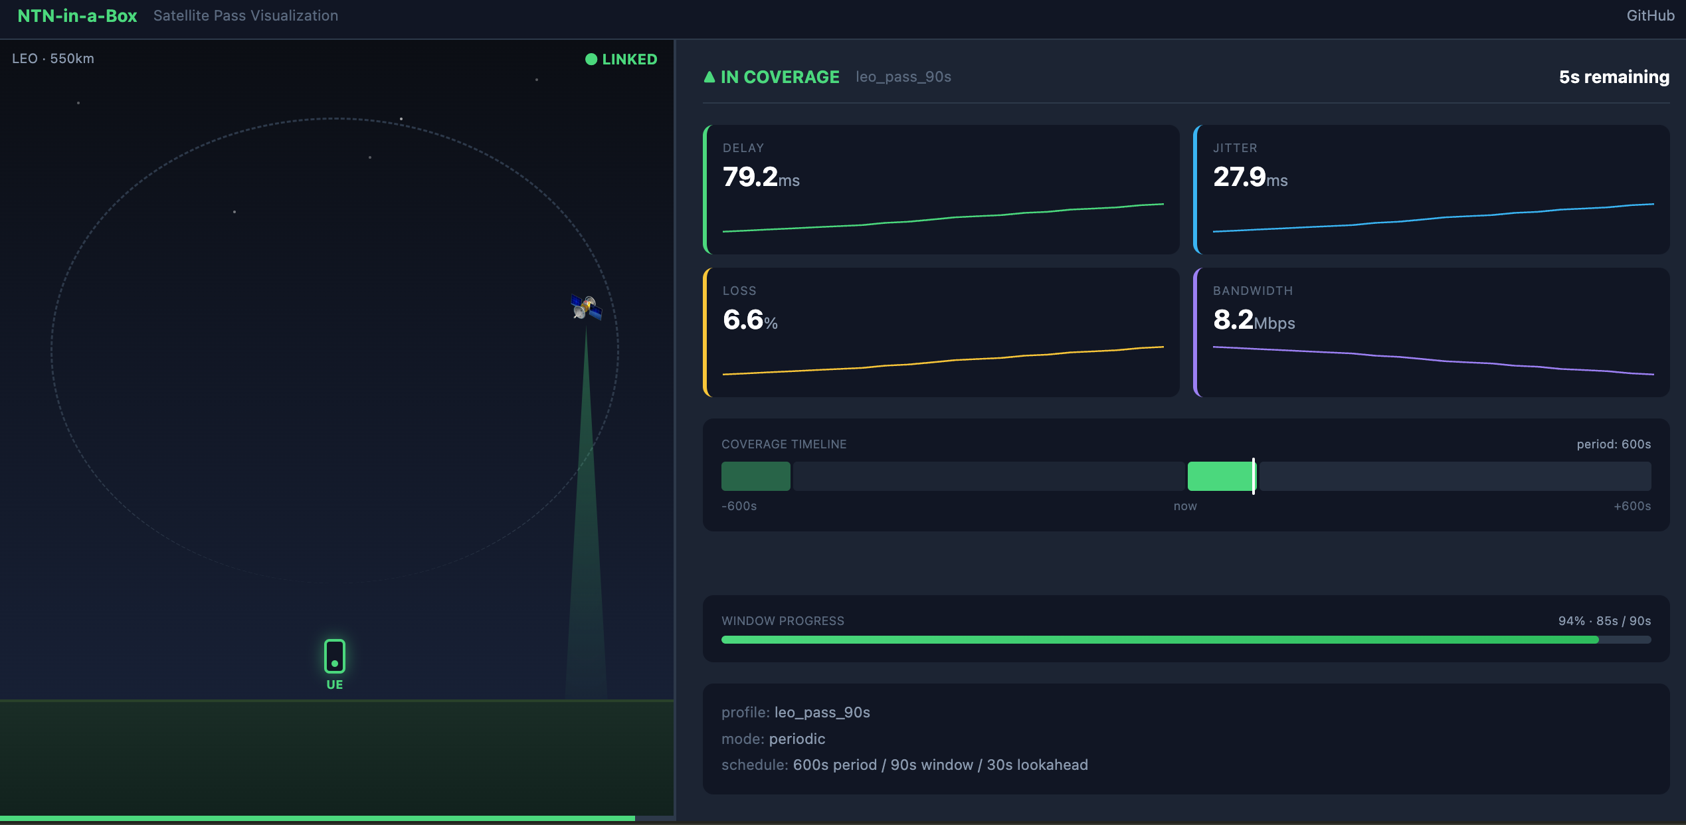
Task: Click the loss value 6.6%
Action: click(x=750, y=320)
